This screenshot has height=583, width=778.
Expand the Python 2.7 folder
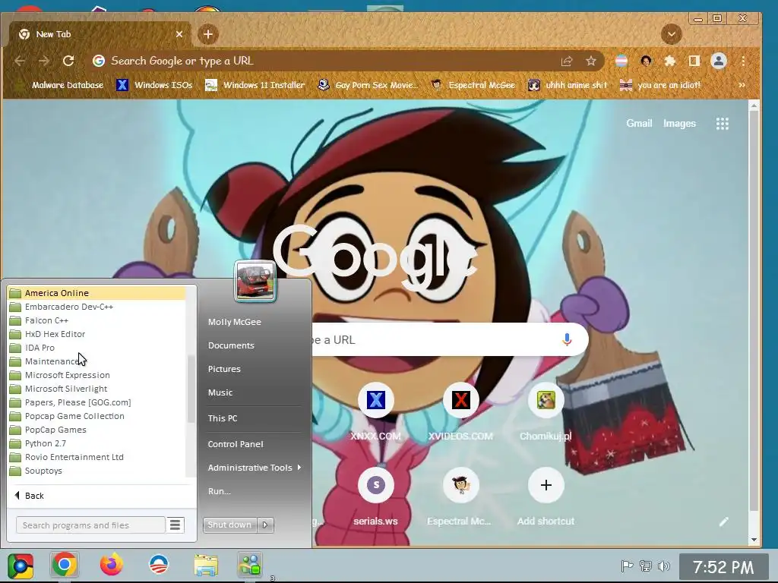[96, 443]
